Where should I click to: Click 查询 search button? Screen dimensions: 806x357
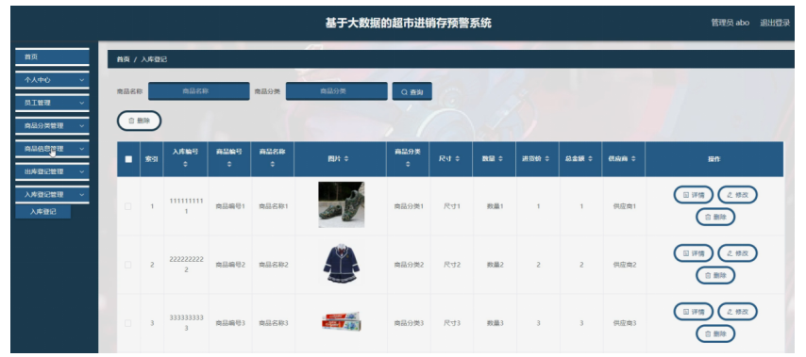[411, 91]
